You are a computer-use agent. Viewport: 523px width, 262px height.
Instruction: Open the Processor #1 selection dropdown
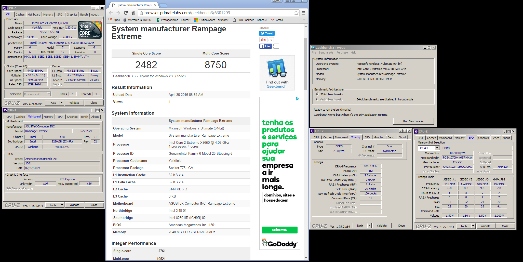tap(49, 94)
